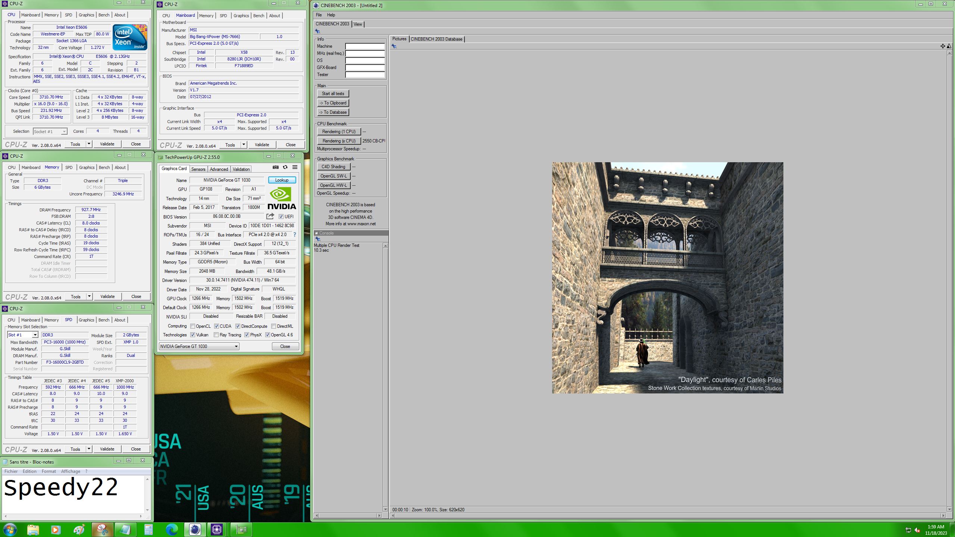Switch to the Notepad taskbar icon
The image size is (955, 537).
125,530
